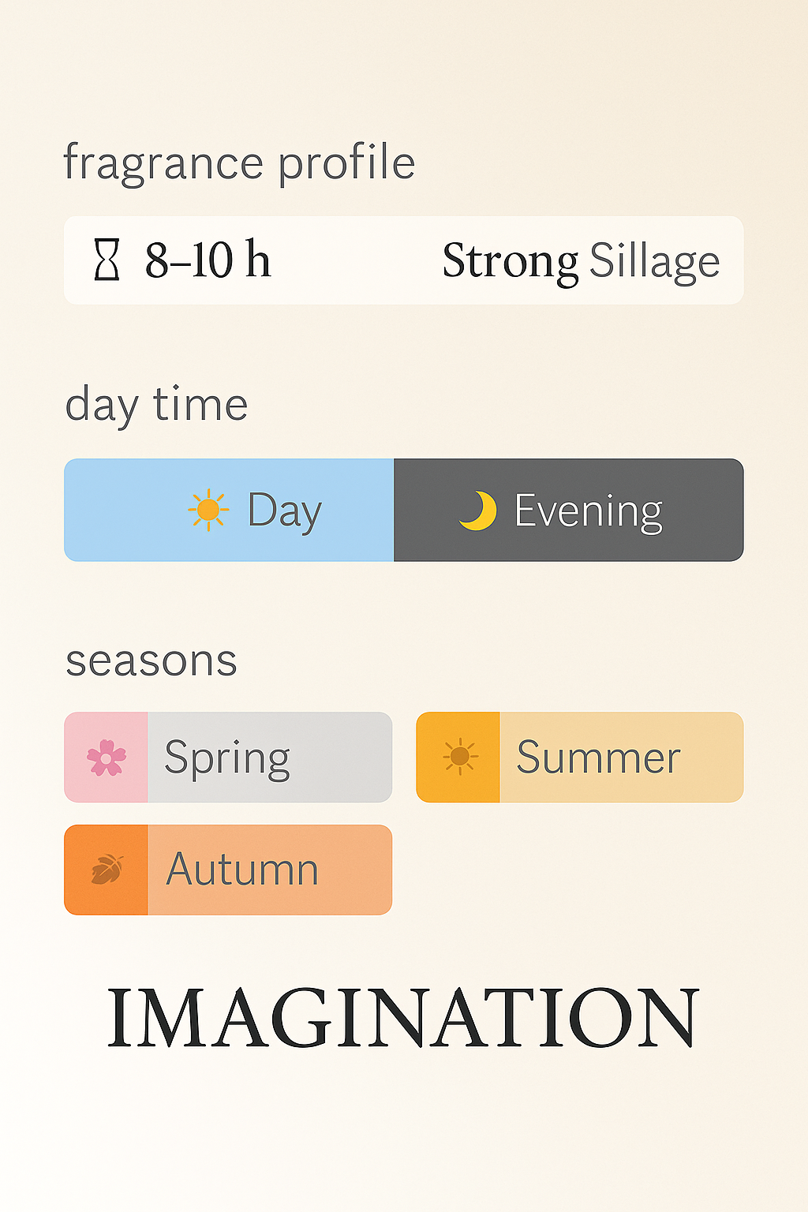Click the 8–10 h longevity text
This screenshot has width=808, height=1212.
(208, 260)
